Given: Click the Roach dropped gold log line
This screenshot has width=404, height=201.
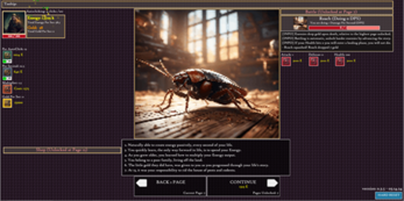Looking at the screenshot, I should 311,47.
